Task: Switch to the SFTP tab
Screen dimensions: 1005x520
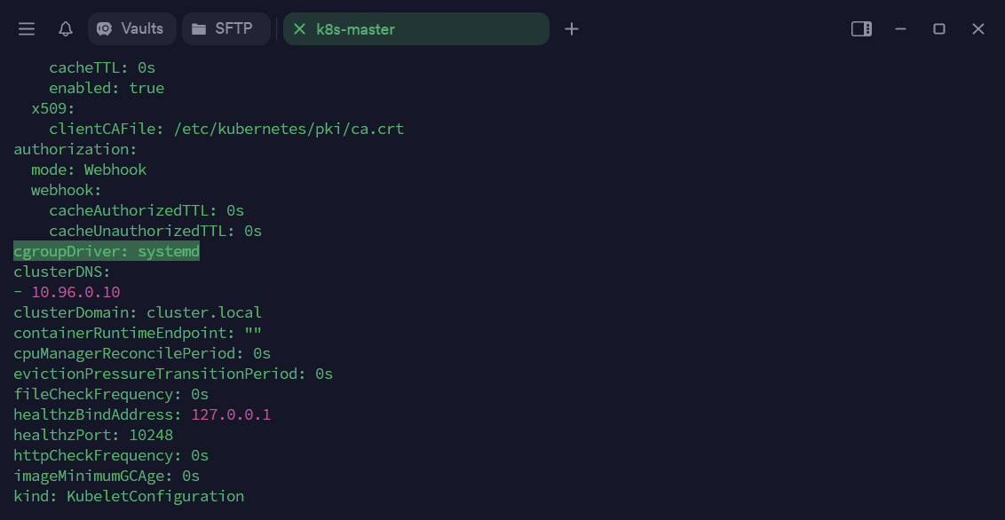Action: (226, 29)
